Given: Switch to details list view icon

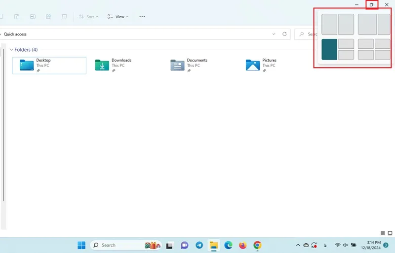Looking at the screenshot, I should (383, 233).
